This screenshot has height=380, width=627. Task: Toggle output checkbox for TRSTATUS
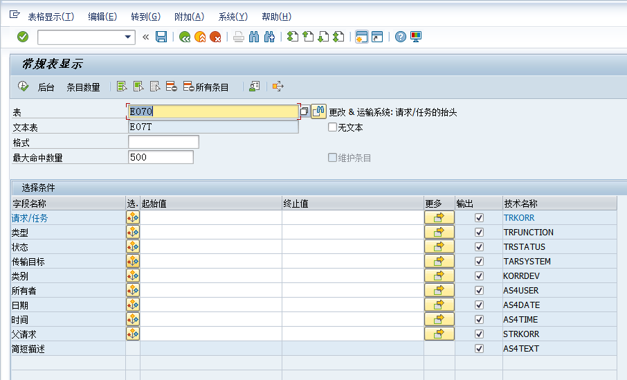(x=479, y=247)
